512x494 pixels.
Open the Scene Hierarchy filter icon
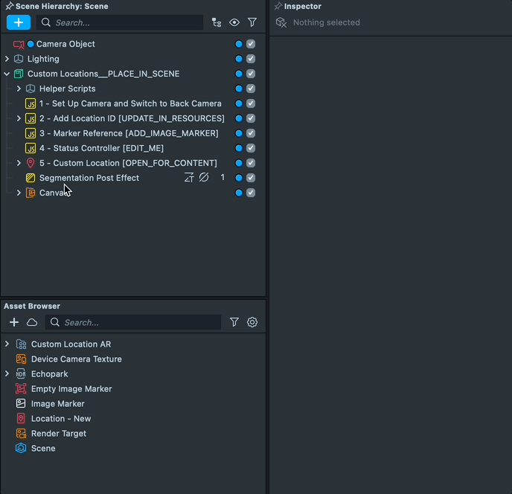252,22
